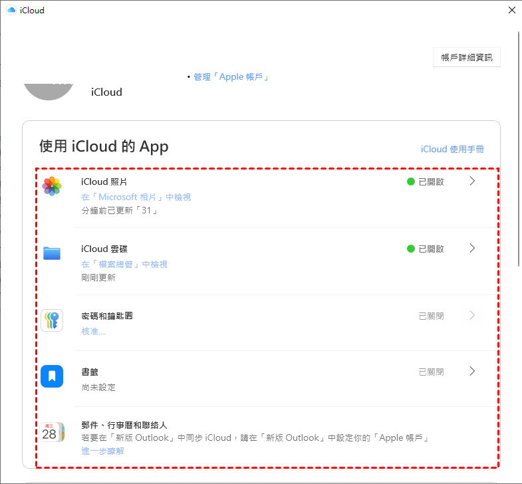Screen dimensions: 522x484
Task: Click 已關閉 status of 密碼和鑰匙圈
Action: coord(431,316)
